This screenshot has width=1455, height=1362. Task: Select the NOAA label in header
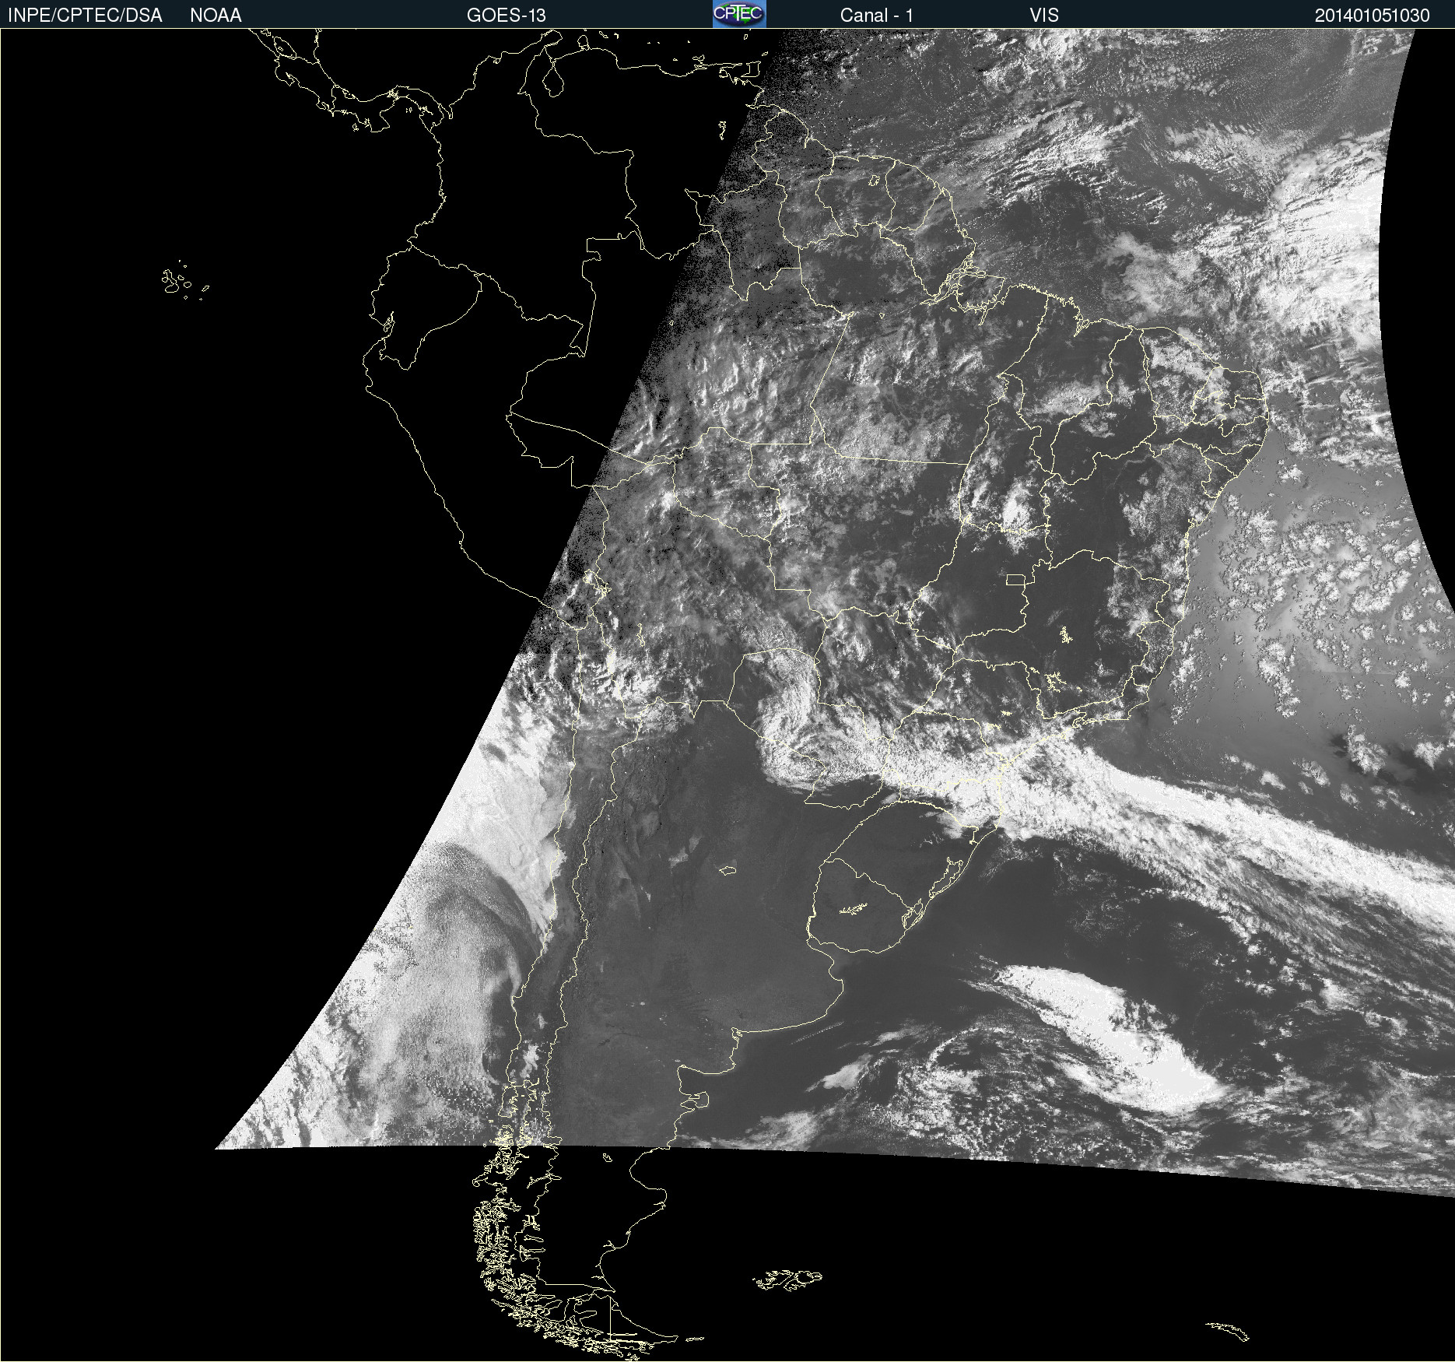click(216, 16)
